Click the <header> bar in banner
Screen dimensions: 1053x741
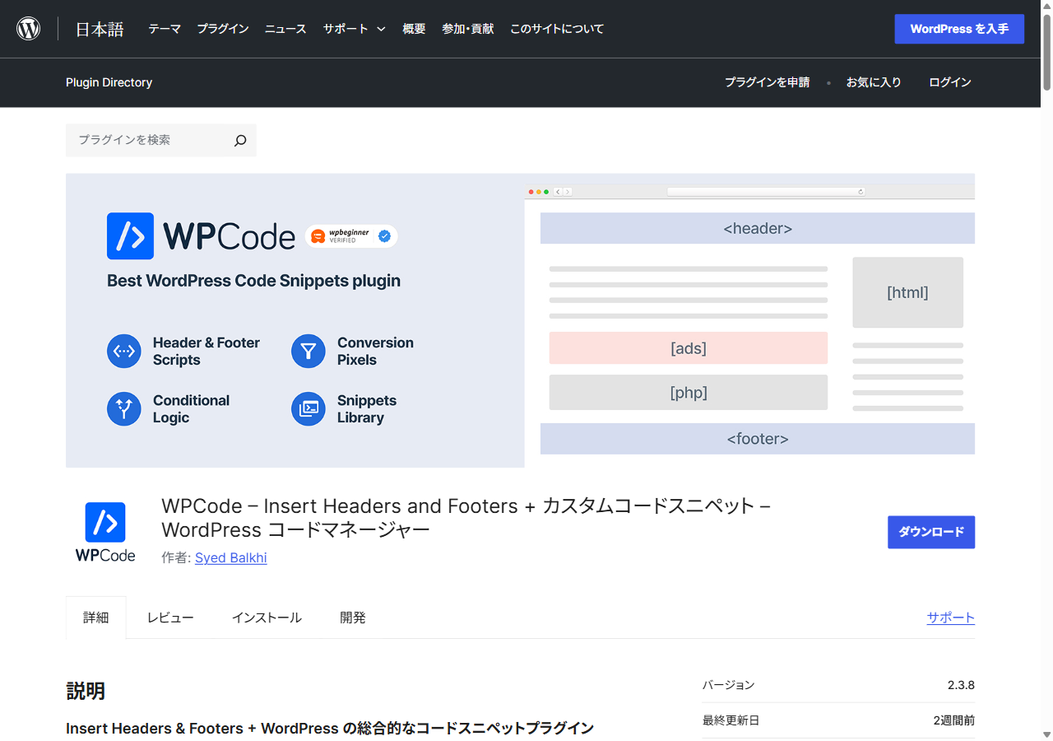click(x=758, y=228)
